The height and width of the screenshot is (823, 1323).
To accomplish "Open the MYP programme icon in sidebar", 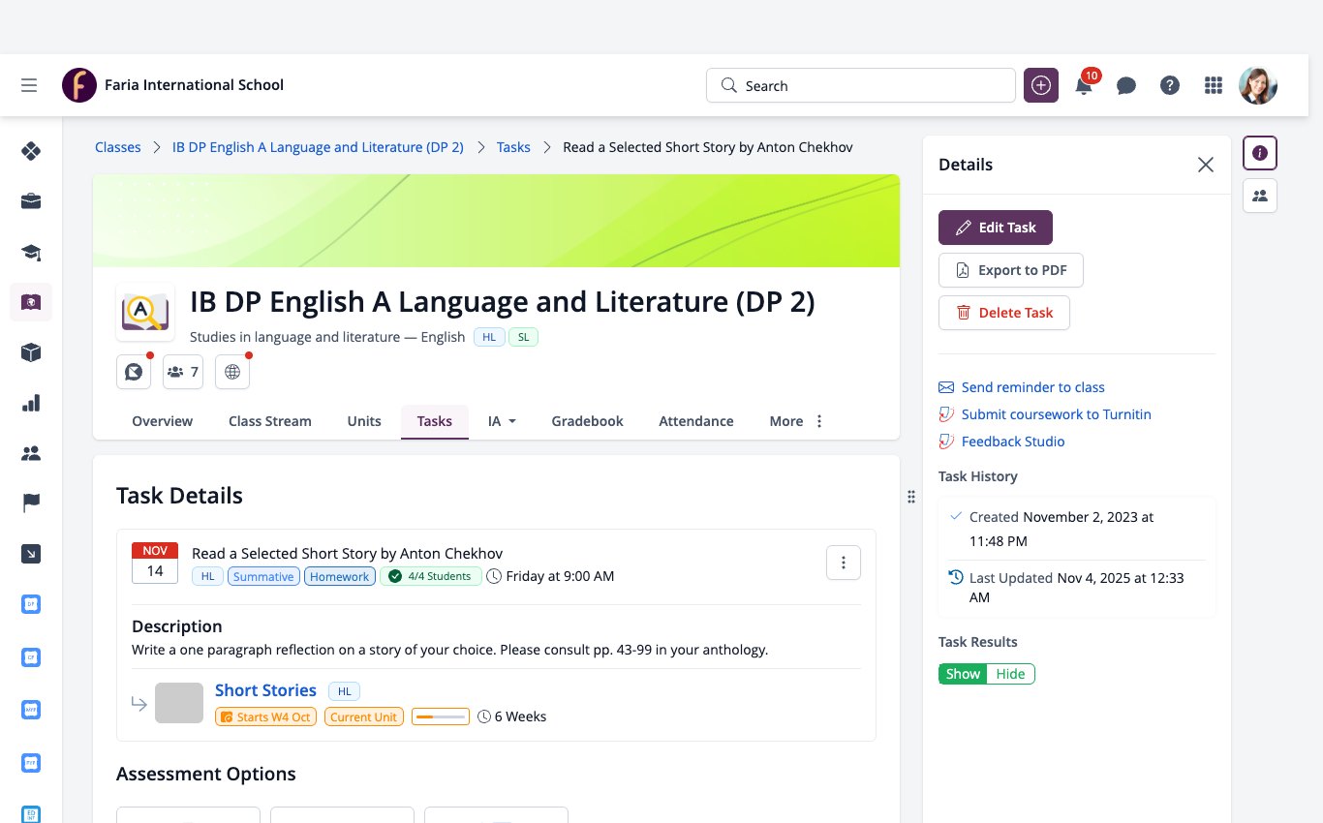I will [x=31, y=710].
